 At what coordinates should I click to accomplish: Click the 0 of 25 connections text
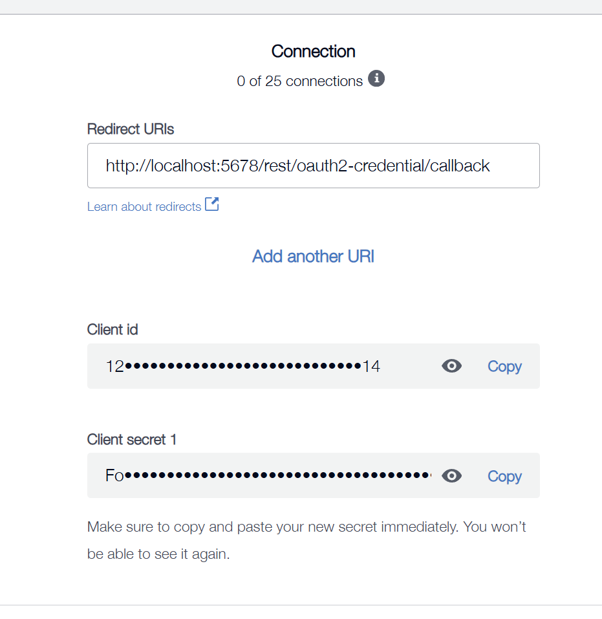pos(299,81)
